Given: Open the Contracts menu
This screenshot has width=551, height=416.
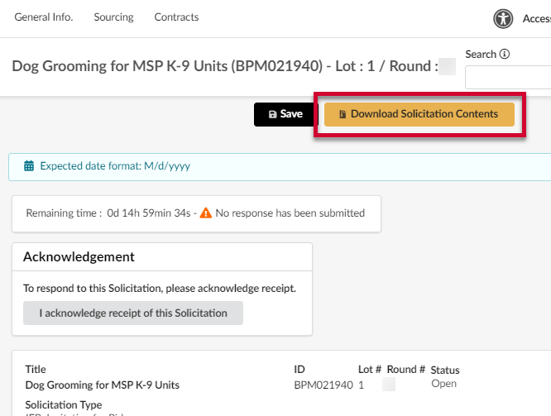Looking at the screenshot, I should pyautogui.click(x=176, y=17).
